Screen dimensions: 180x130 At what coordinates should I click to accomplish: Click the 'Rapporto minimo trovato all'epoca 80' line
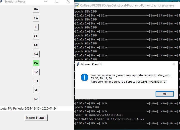(x=129, y=82)
